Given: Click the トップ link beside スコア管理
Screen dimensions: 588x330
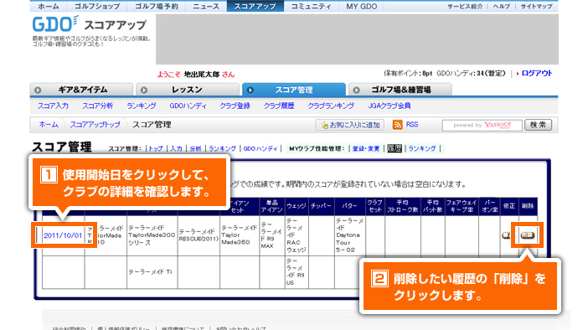Looking at the screenshot, I should click(x=156, y=148).
